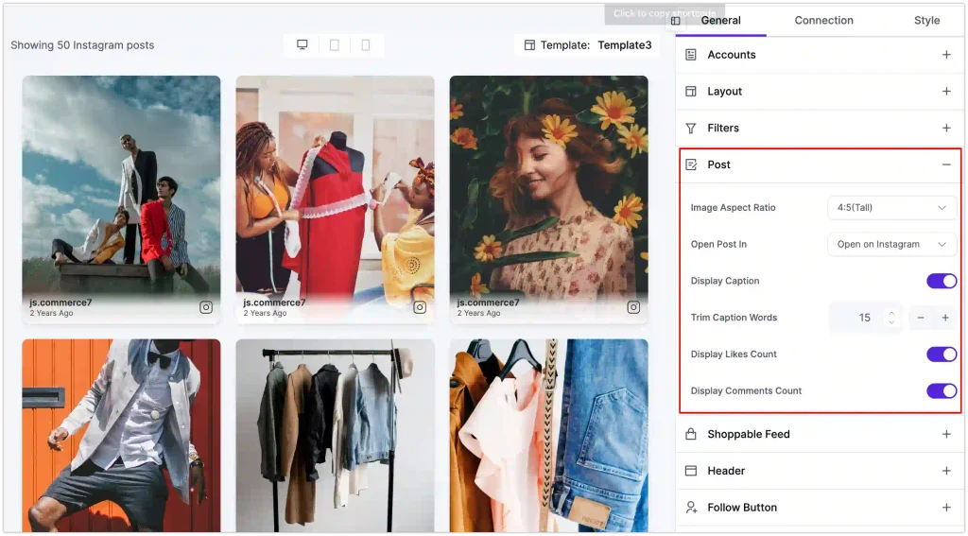Screen dimensions: 968x536
Task: Switch to the Connection tab
Action: [x=823, y=21]
